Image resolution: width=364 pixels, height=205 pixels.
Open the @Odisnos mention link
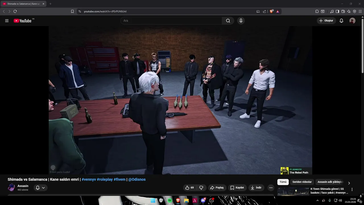[x=137, y=179]
